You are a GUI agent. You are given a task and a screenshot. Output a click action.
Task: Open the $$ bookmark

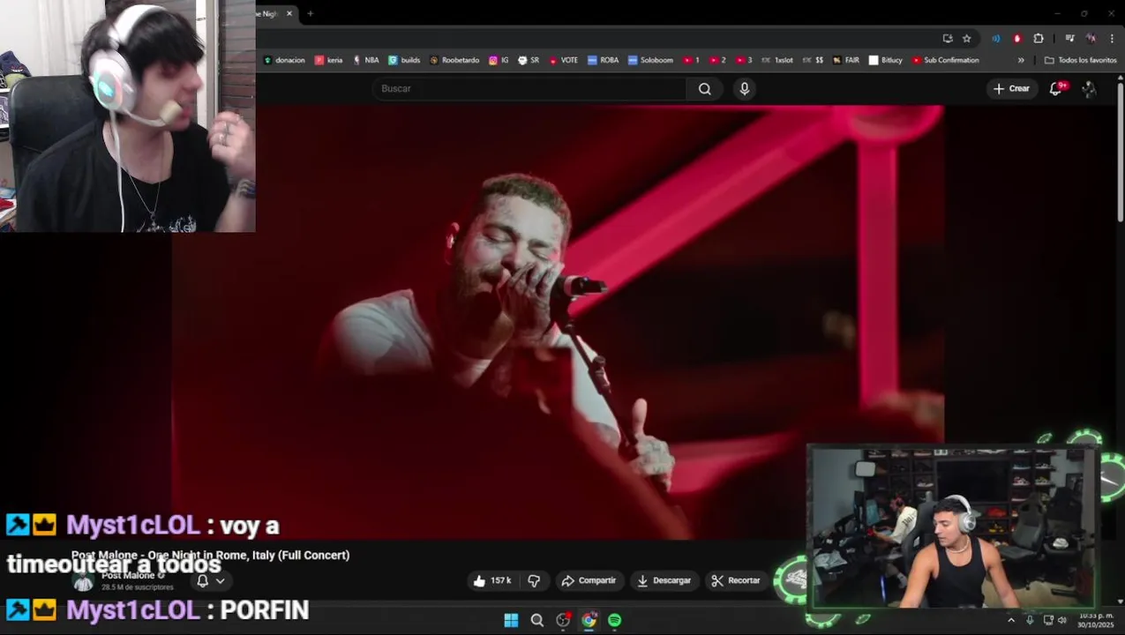click(x=813, y=60)
